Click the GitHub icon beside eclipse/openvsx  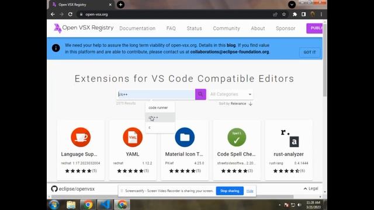pos(54,189)
